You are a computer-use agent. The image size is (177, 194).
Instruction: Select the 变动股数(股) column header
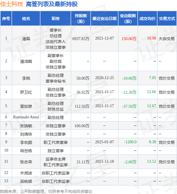[x=128, y=19]
